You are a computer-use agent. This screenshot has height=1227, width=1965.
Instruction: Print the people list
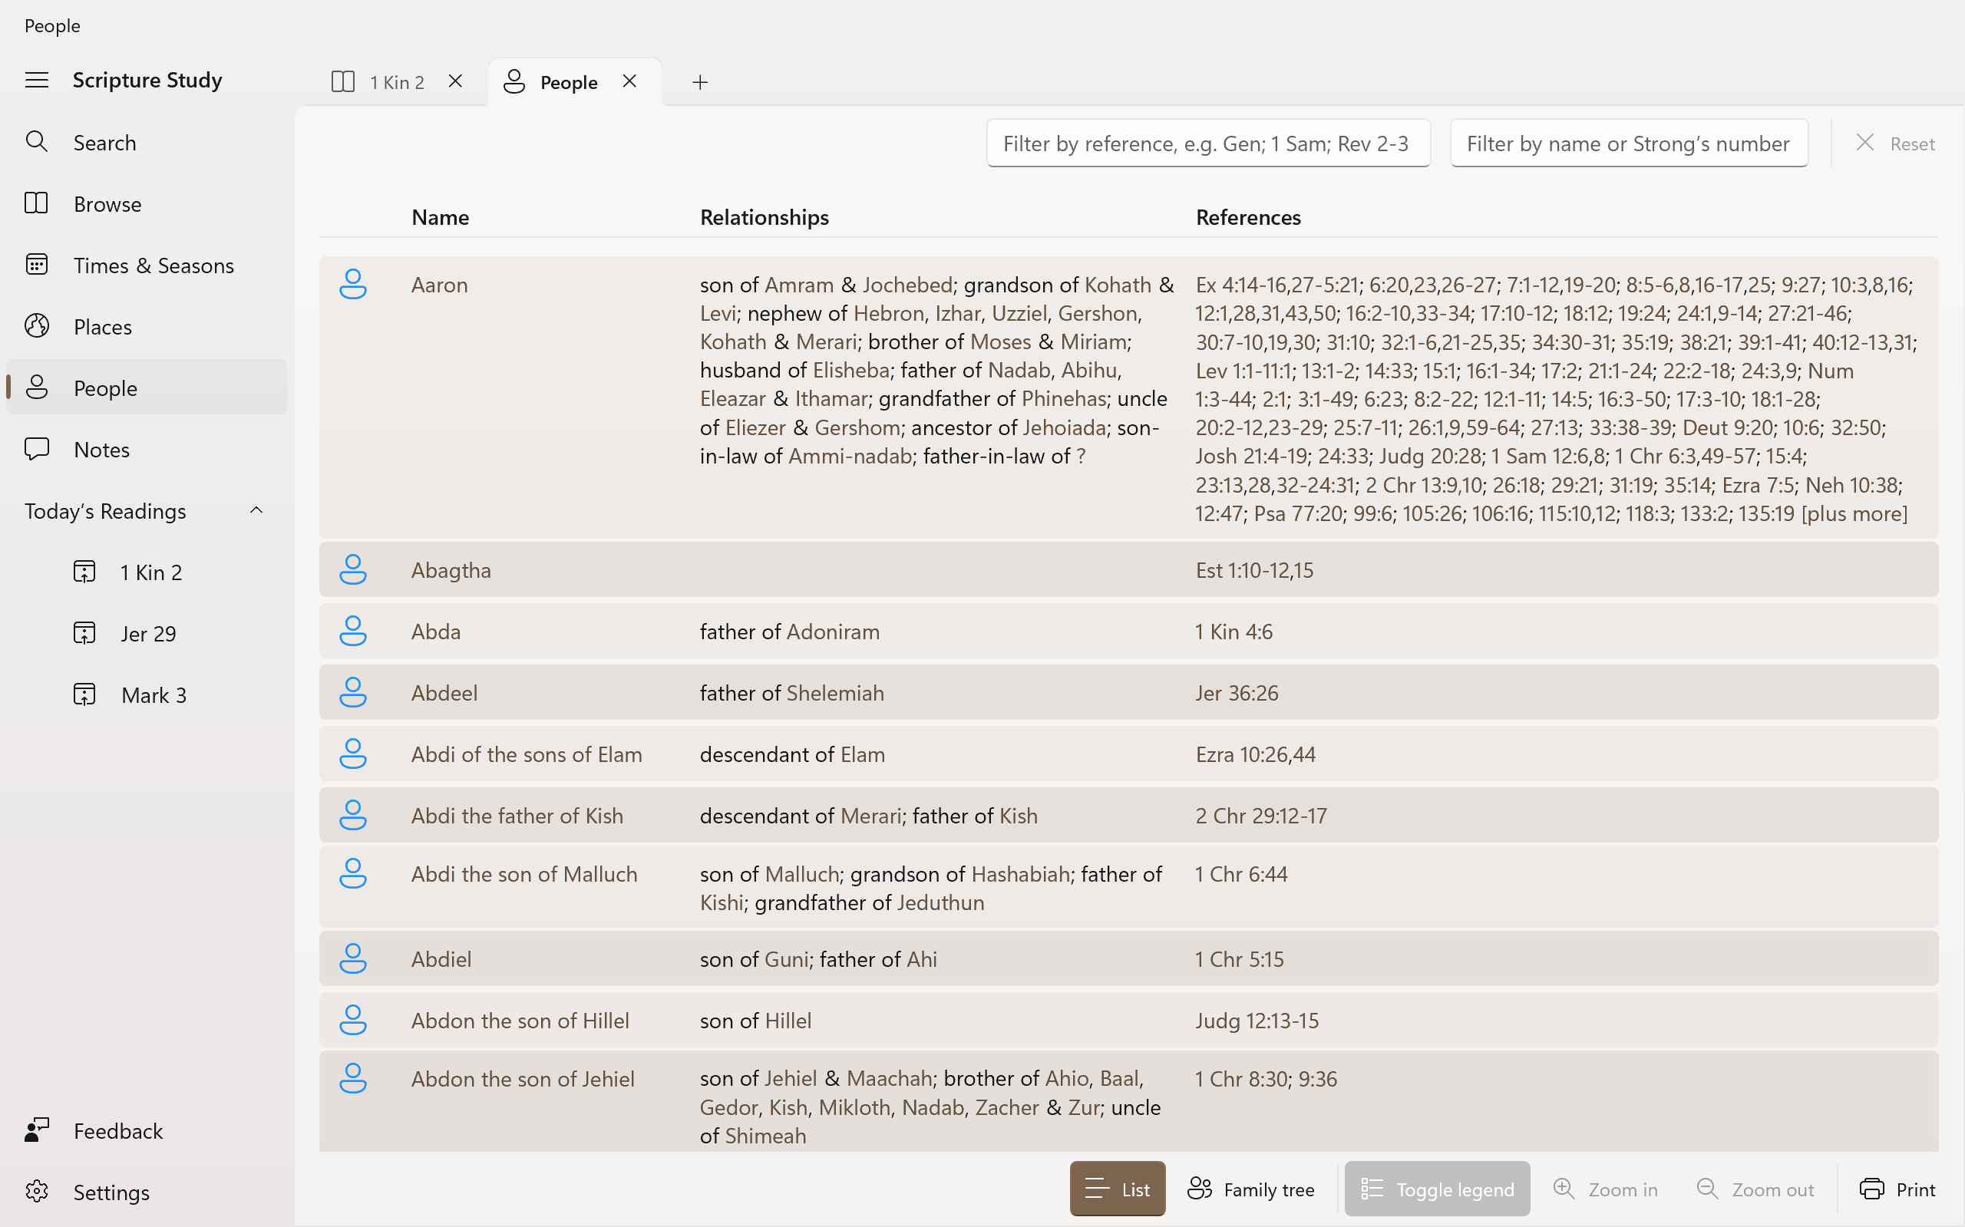pyautogui.click(x=1897, y=1189)
